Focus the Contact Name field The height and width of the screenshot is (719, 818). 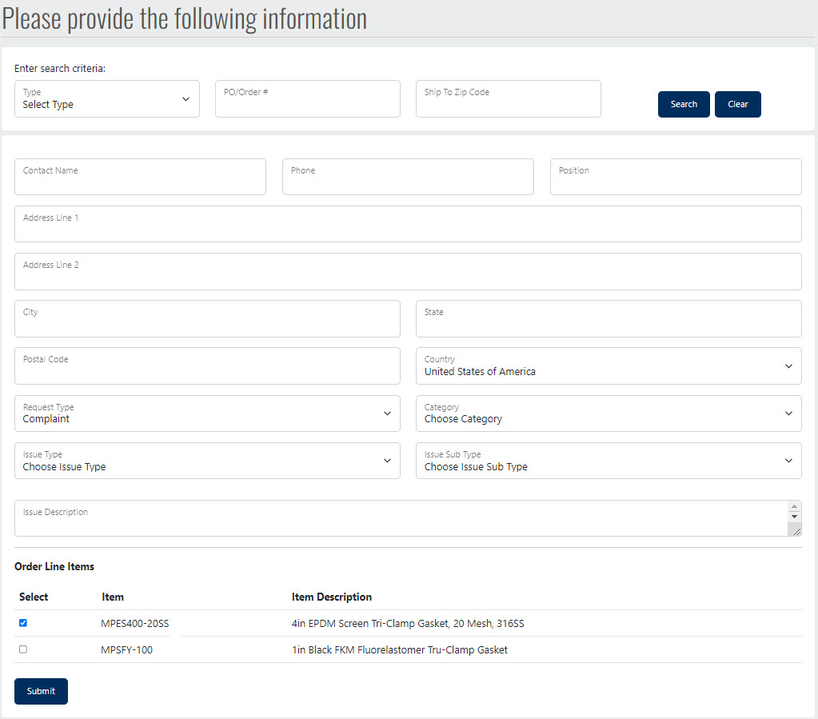click(140, 177)
